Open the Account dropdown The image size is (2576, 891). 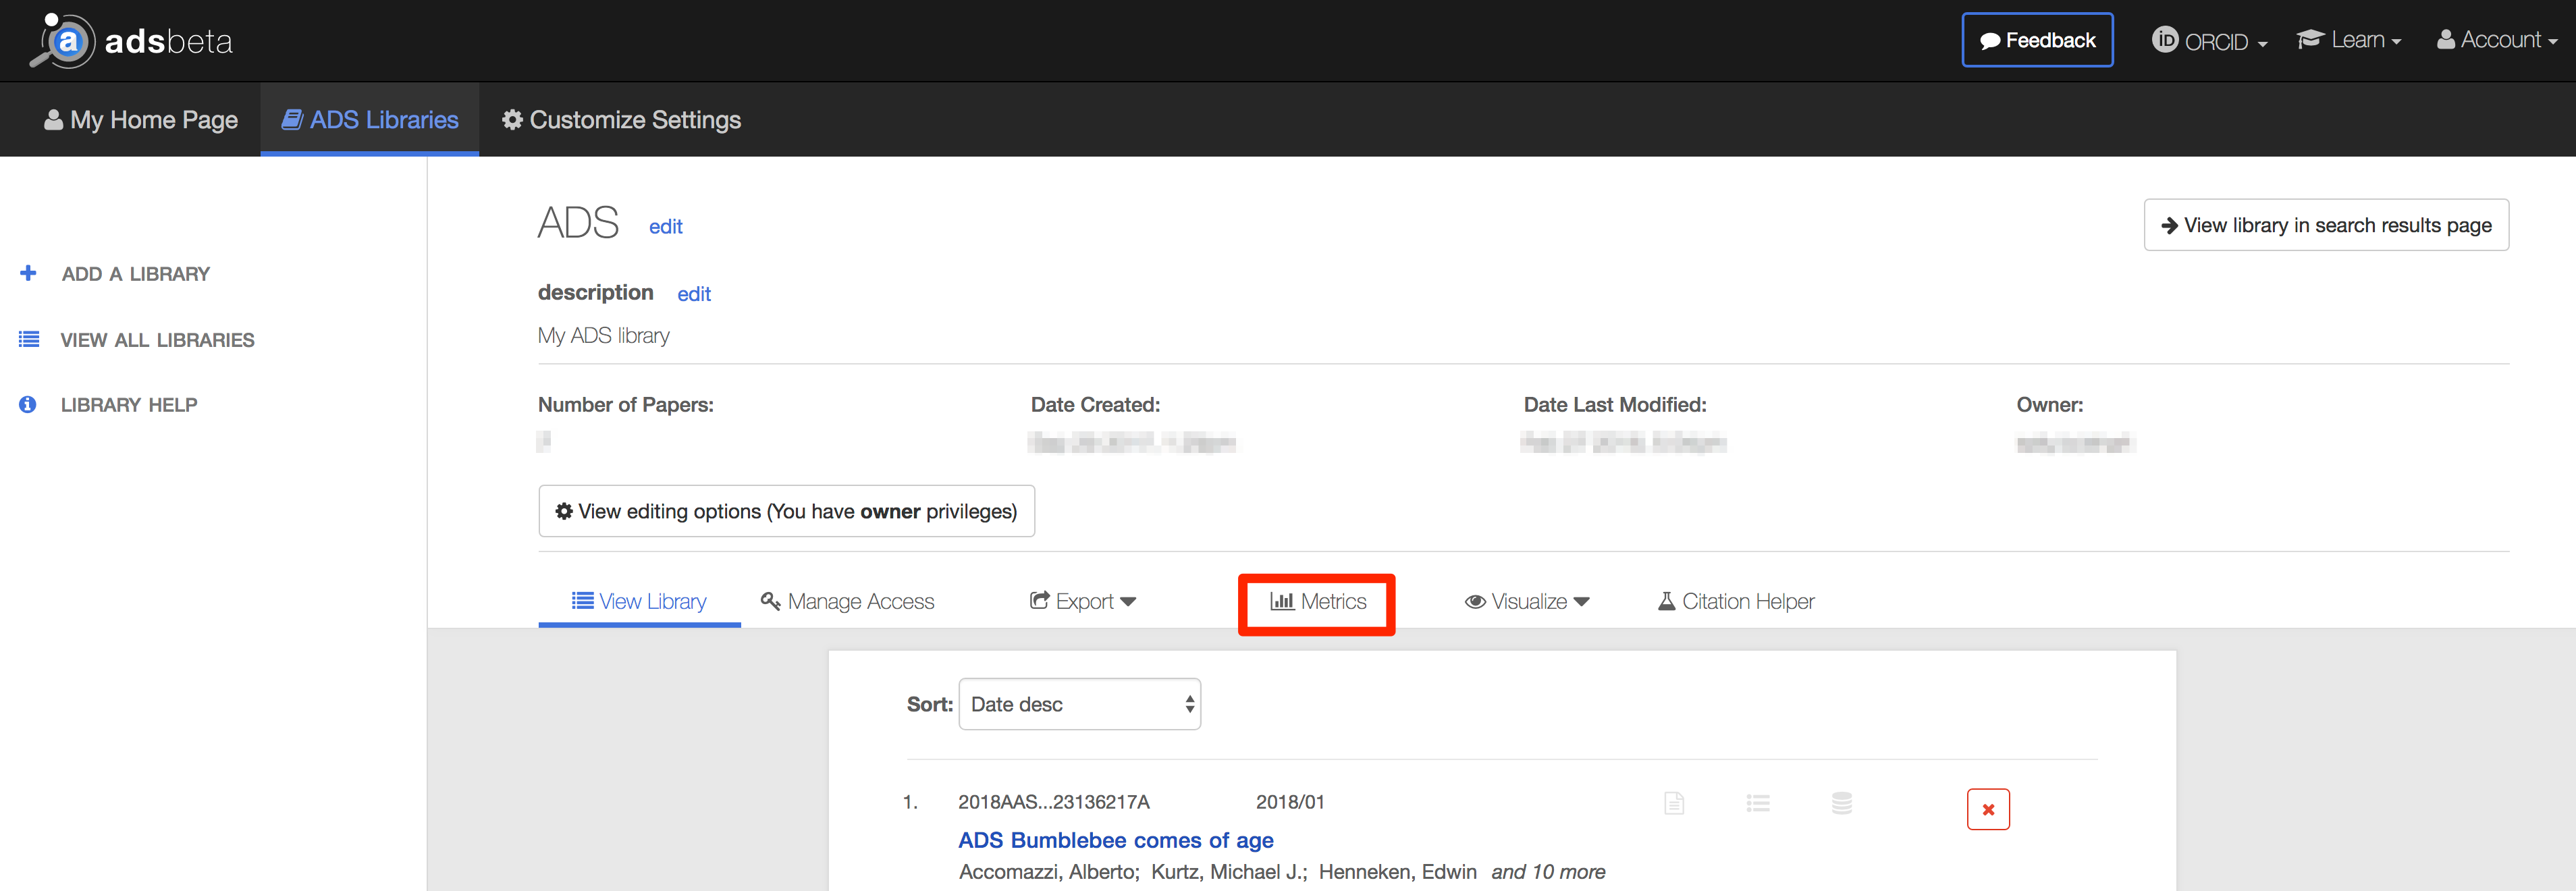coord(2497,40)
